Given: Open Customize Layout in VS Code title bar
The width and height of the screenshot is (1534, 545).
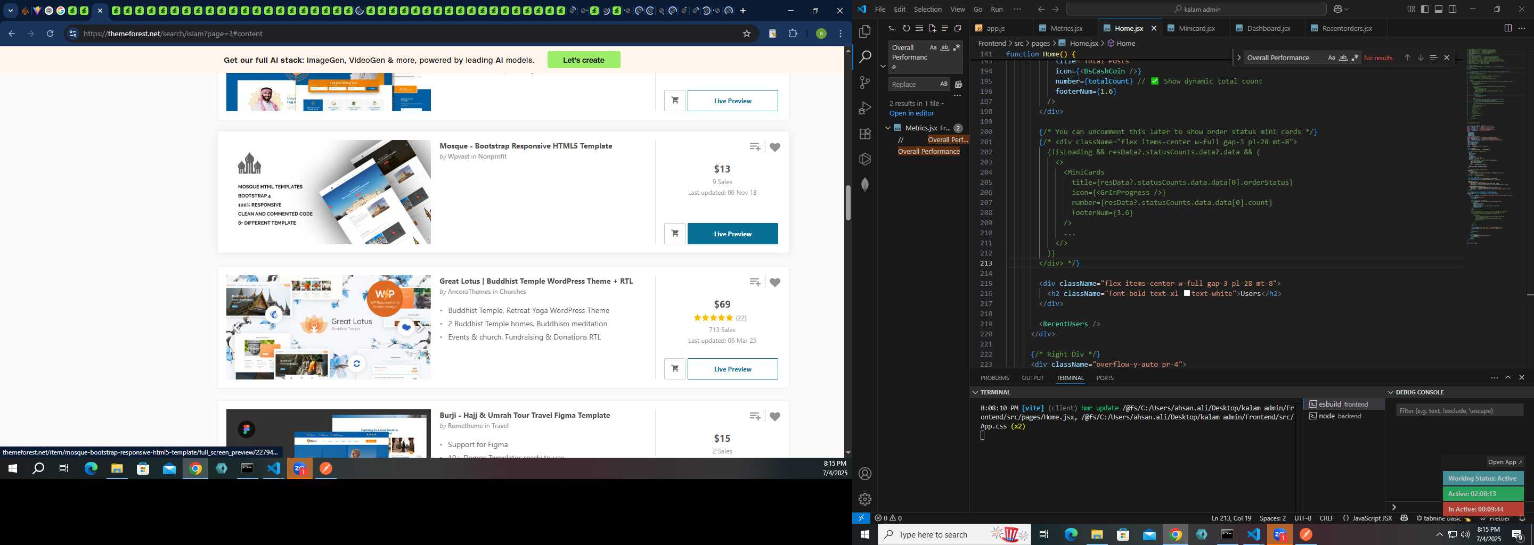Looking at the screenshot, I should click(x=1411, y=9).
